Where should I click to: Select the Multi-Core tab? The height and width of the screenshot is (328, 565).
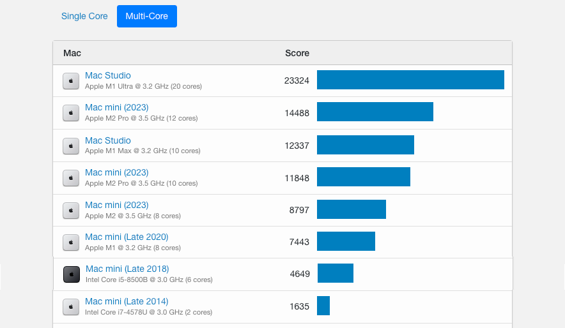pos(147,16)
